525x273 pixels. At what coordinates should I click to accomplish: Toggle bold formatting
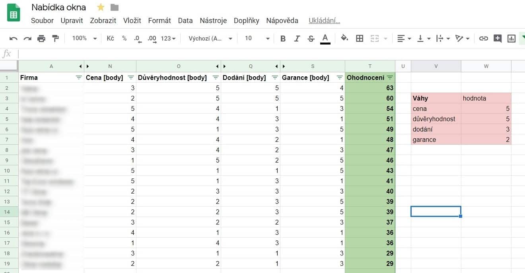pos(283,39)
